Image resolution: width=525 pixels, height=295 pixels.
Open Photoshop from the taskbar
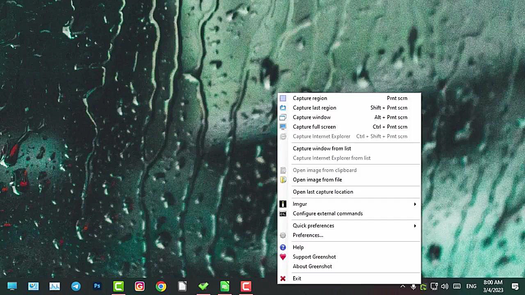pos(97,286)
